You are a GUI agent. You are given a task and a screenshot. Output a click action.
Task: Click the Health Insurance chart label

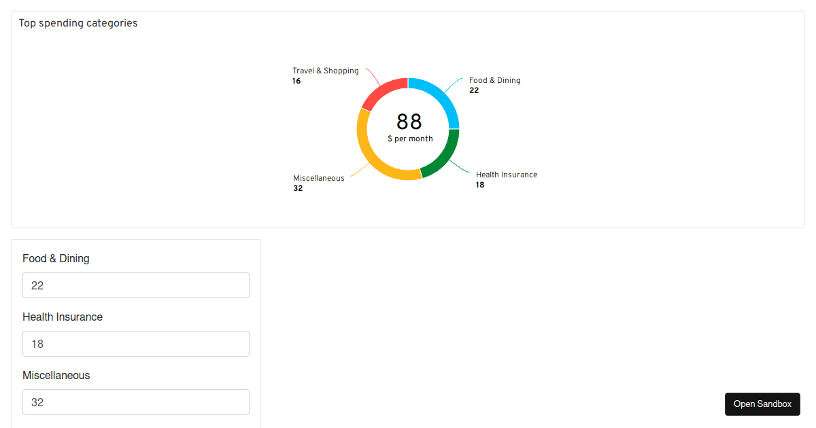coord(506,175)
